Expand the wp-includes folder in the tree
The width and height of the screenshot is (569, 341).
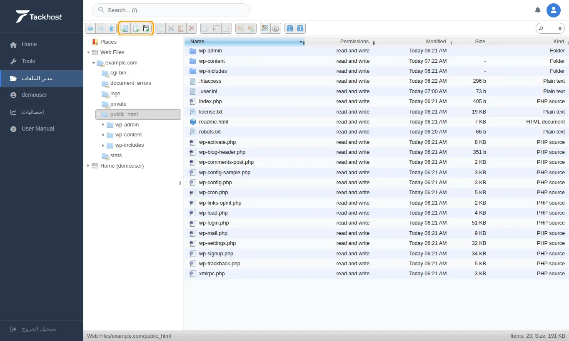click(x=103, y=145)
